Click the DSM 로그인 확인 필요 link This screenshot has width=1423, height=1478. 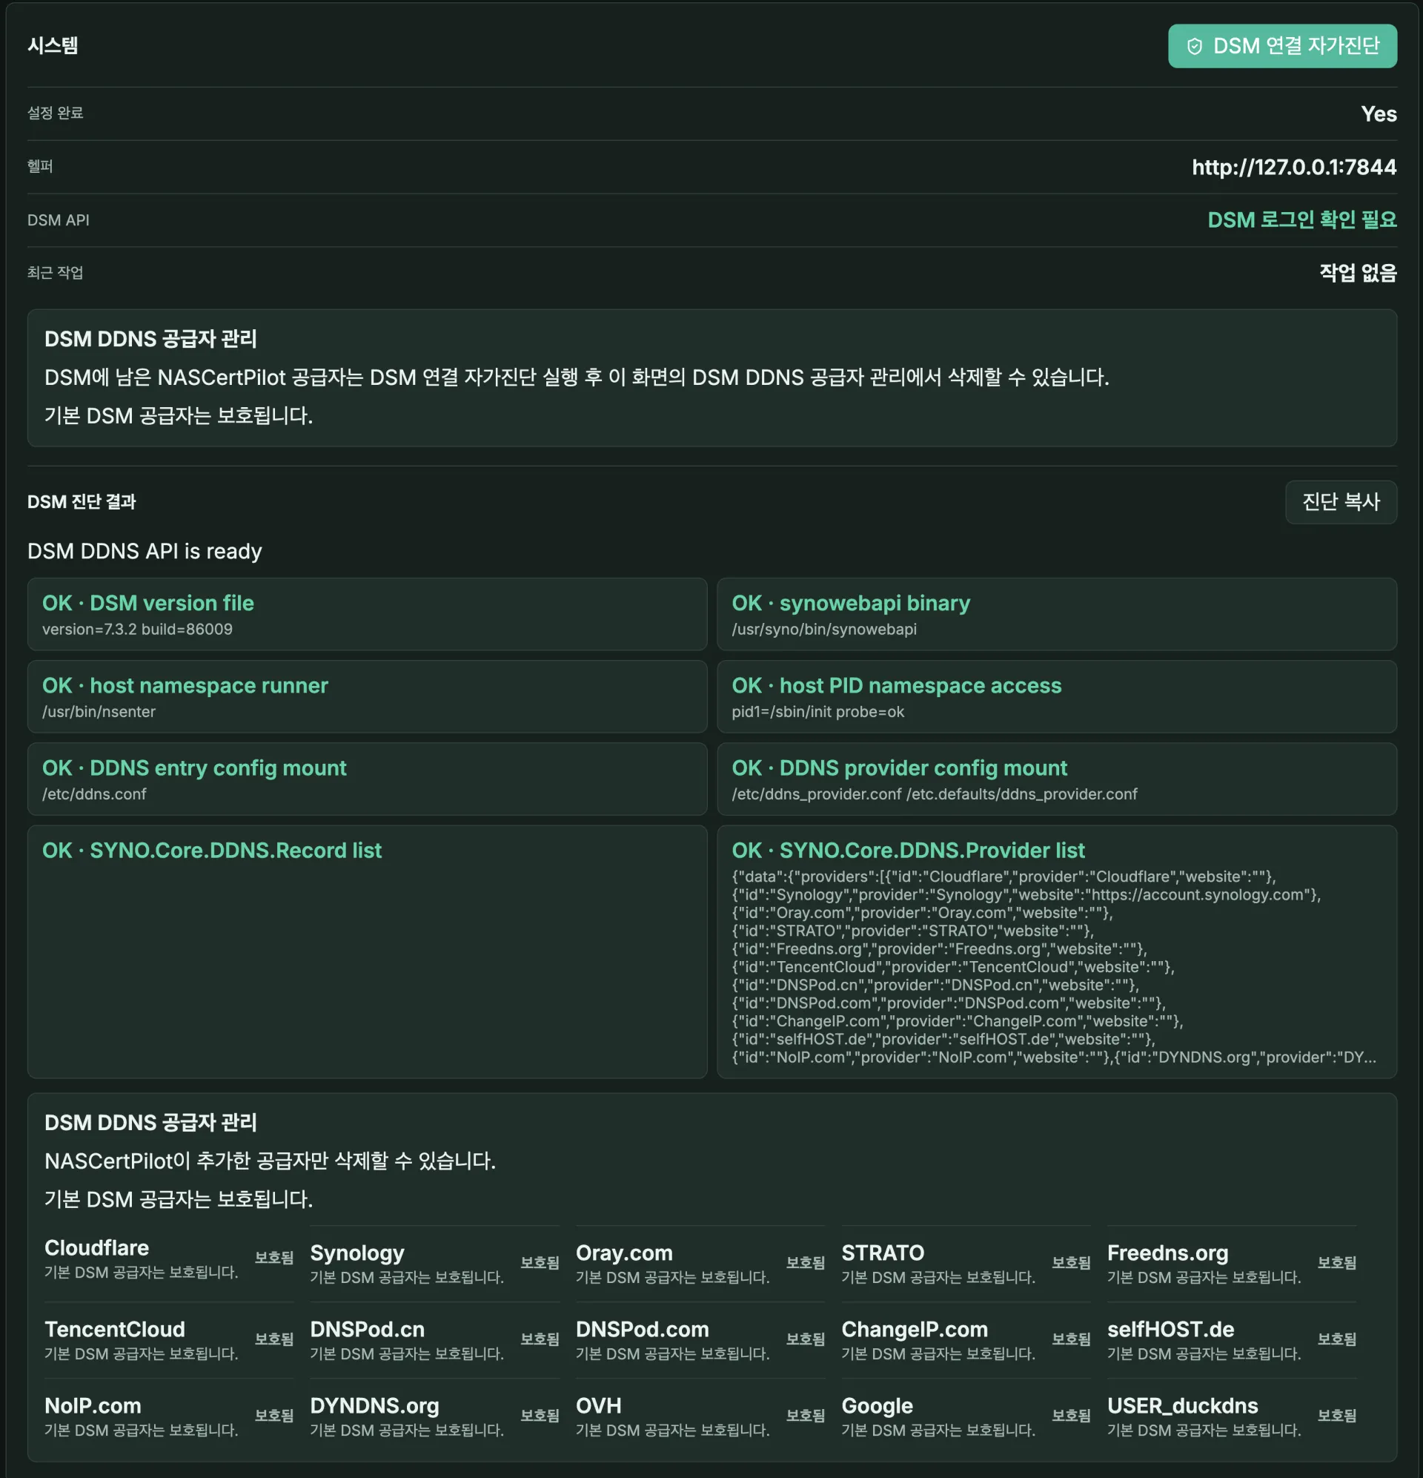point(1301,220)
